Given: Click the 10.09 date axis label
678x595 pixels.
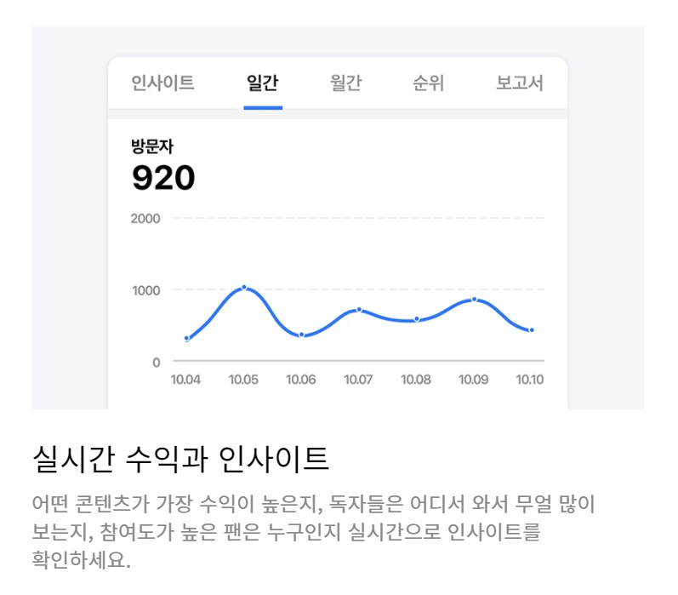Looking at the screenshot, I should (x=474, y=380).
